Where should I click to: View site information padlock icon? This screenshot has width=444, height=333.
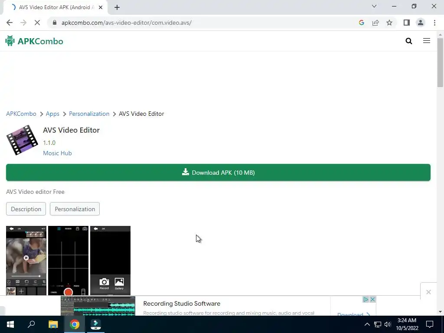point(55,23)
